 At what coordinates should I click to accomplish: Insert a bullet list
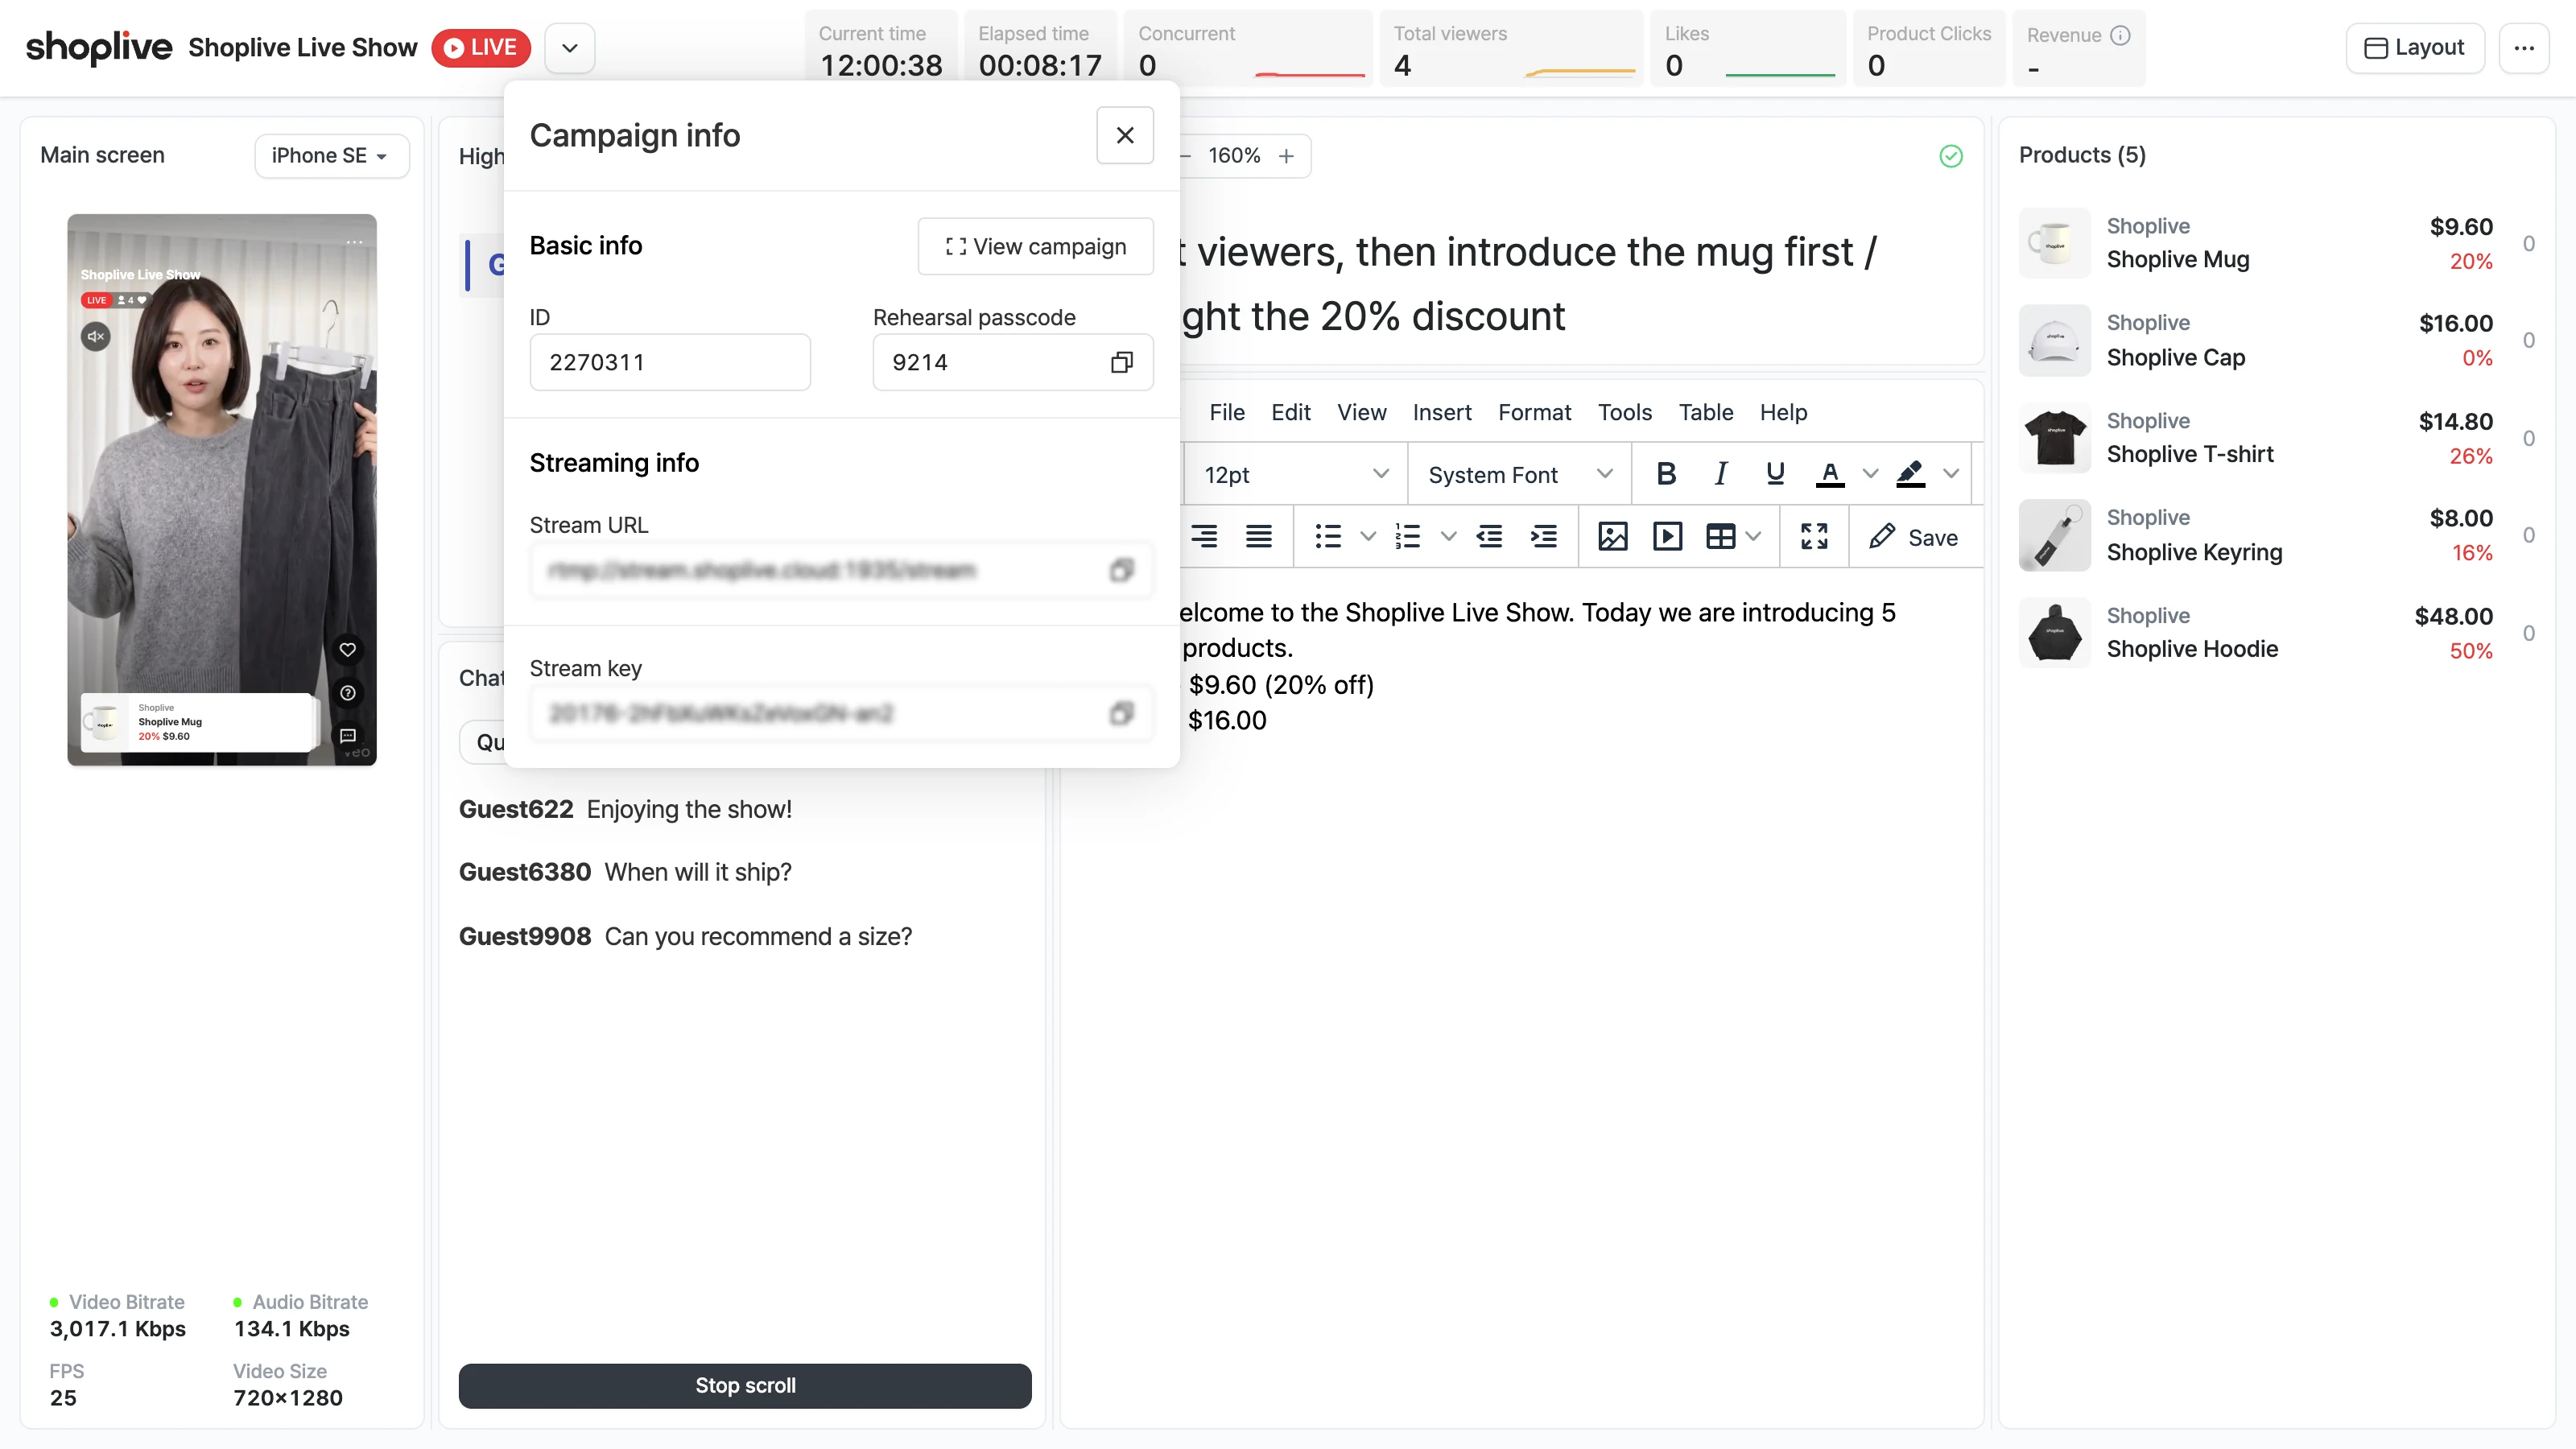click(1328, 537)
